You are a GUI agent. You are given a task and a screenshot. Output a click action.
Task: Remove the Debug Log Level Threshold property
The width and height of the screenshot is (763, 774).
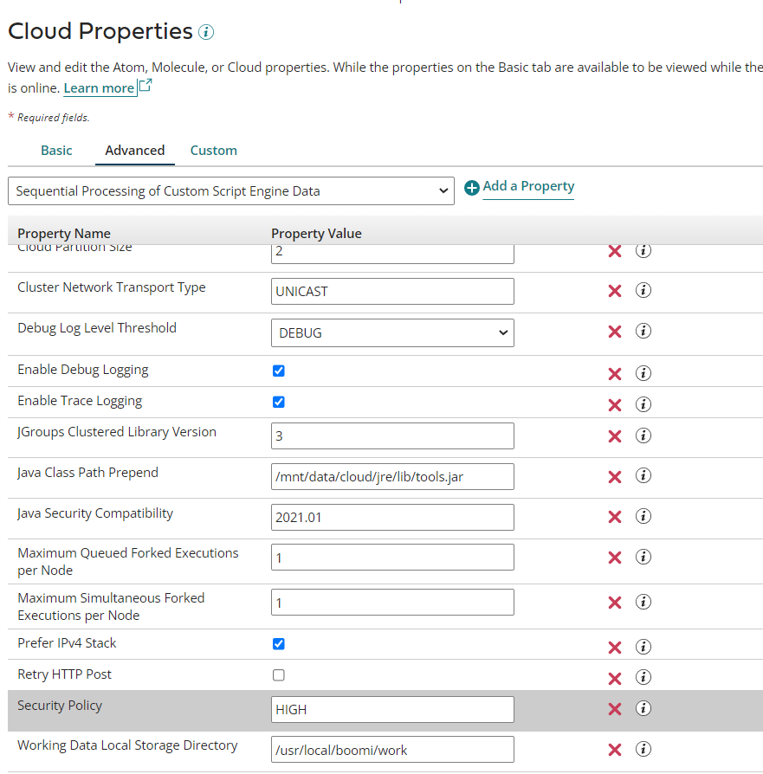tap(615, 332)
